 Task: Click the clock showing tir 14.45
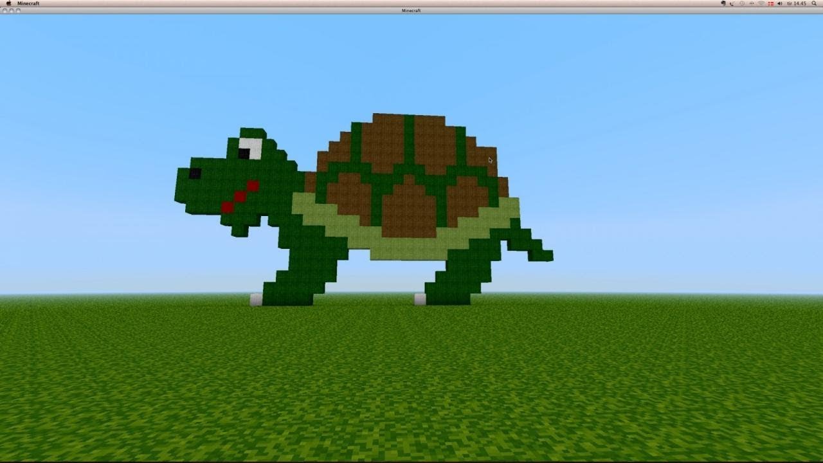click(x=797, y=3)
